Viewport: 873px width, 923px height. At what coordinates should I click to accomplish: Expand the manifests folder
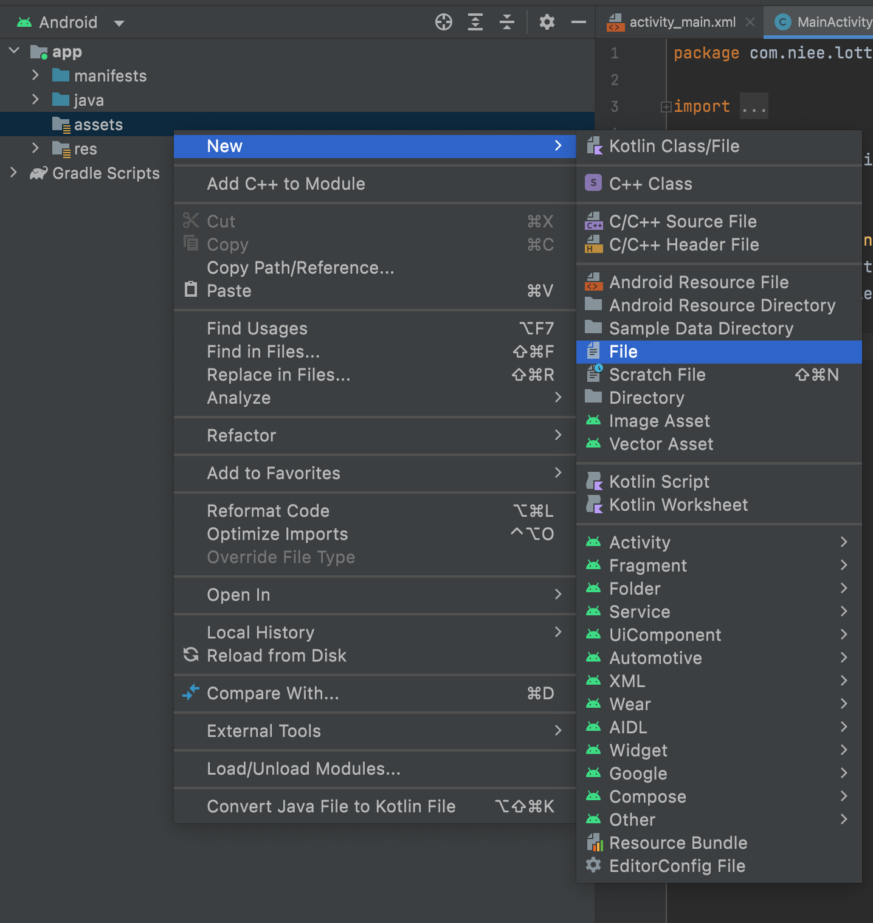[x=35, y=75]
